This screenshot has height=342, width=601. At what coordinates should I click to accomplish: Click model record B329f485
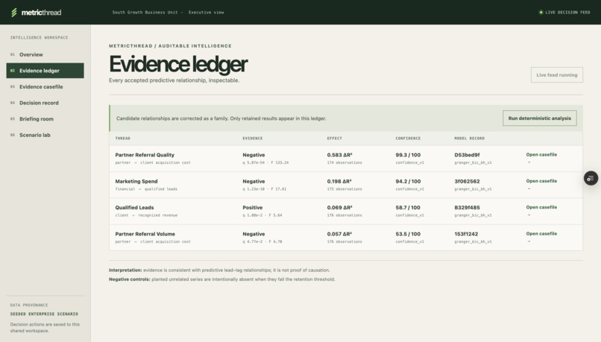pyautogui.click(x=467, y=208)
